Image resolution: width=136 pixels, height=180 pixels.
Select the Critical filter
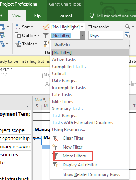pyautogui.click(x=90, y=74)
